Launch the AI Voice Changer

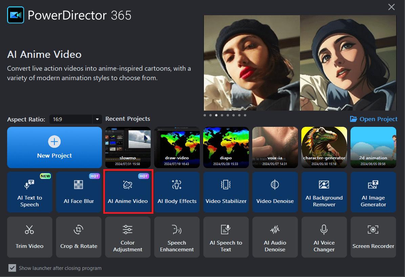324,237
